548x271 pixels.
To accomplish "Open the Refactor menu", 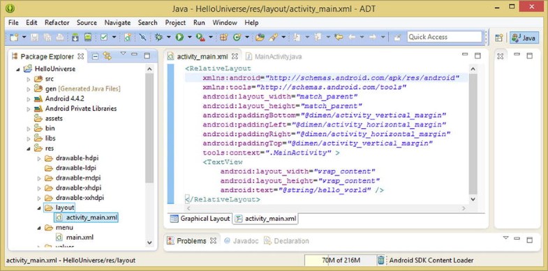I will click(x=57, y=23).
